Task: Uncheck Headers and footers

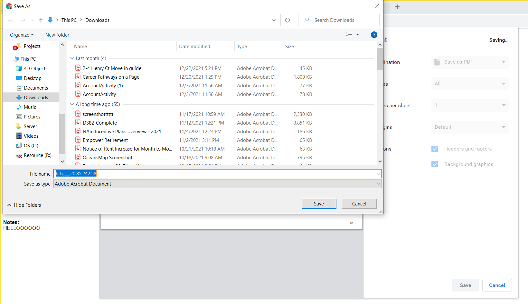Action: tap(435, 149)
